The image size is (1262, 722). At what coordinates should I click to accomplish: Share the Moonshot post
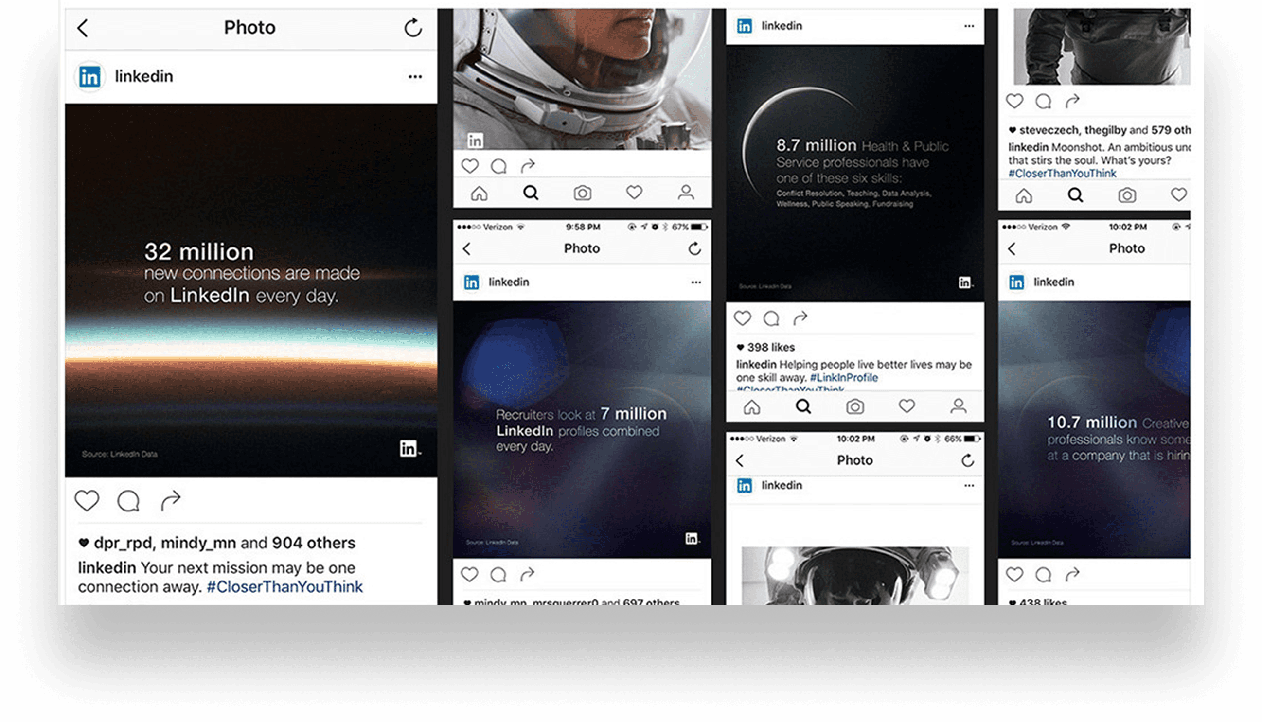click(1072, 101)
